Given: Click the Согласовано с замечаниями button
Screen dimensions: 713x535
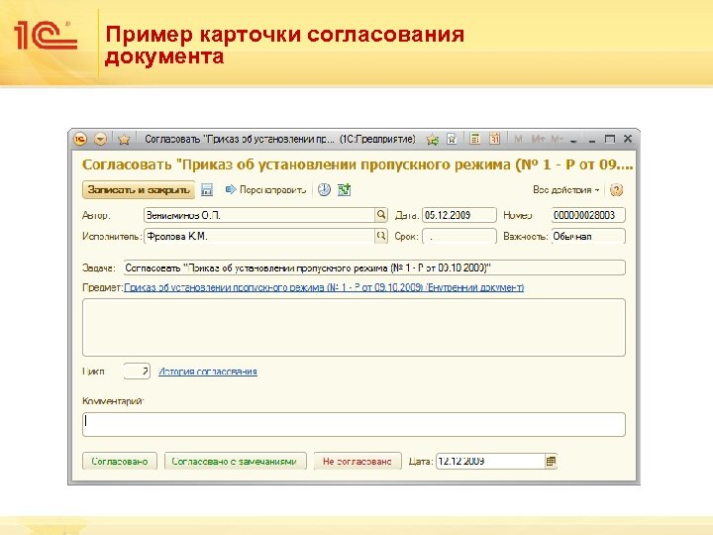Looking at the screenshot, I should point(235,461).
